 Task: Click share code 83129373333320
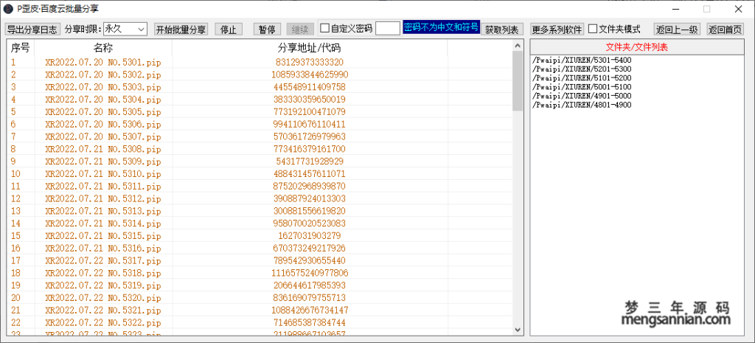pyautogui.click(x=310, y=62)
